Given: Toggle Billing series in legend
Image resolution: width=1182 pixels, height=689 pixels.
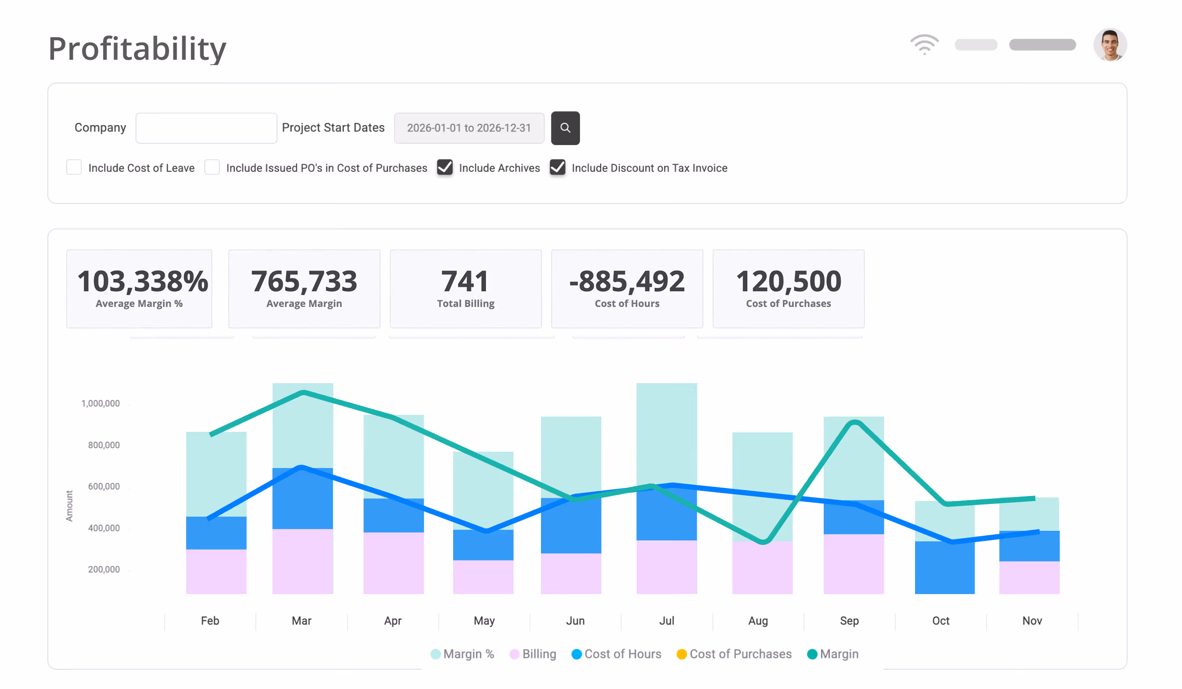Looking at the screenshot, I should click(x=533, y=654).
